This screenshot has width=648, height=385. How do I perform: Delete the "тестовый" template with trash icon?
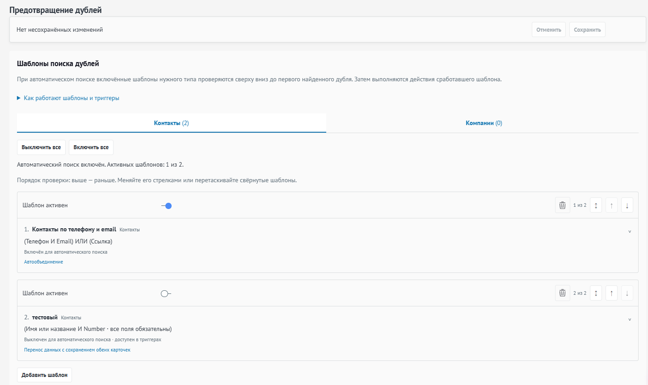click(x=562, y=293)
